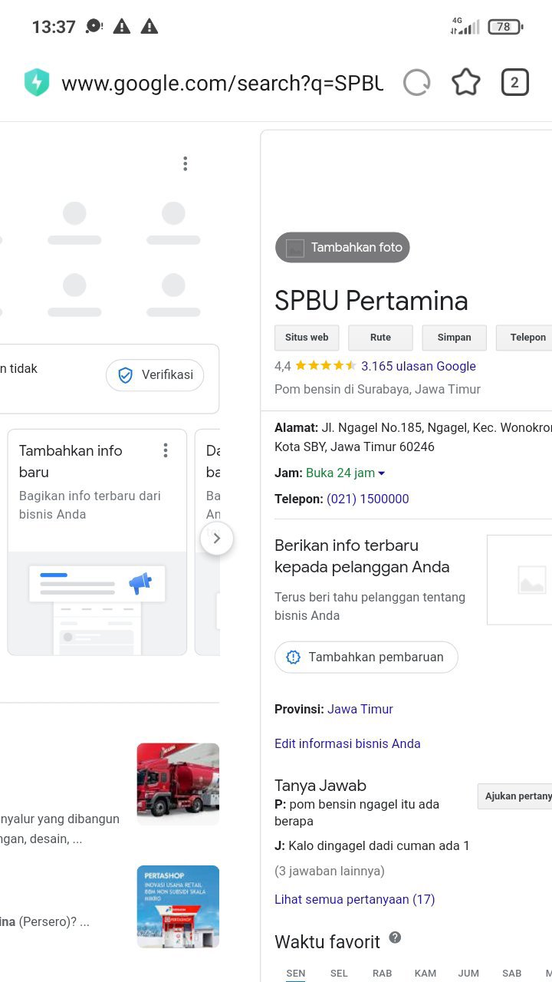Viewport: 552px width, 982px height.
Task: Open the three-dot menu above profile placeholders
Action: pos(185,163)
